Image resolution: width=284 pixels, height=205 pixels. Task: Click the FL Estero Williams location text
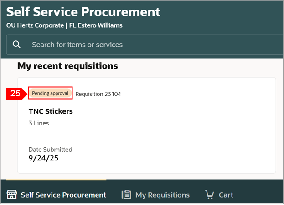click(x=96, y=25)
